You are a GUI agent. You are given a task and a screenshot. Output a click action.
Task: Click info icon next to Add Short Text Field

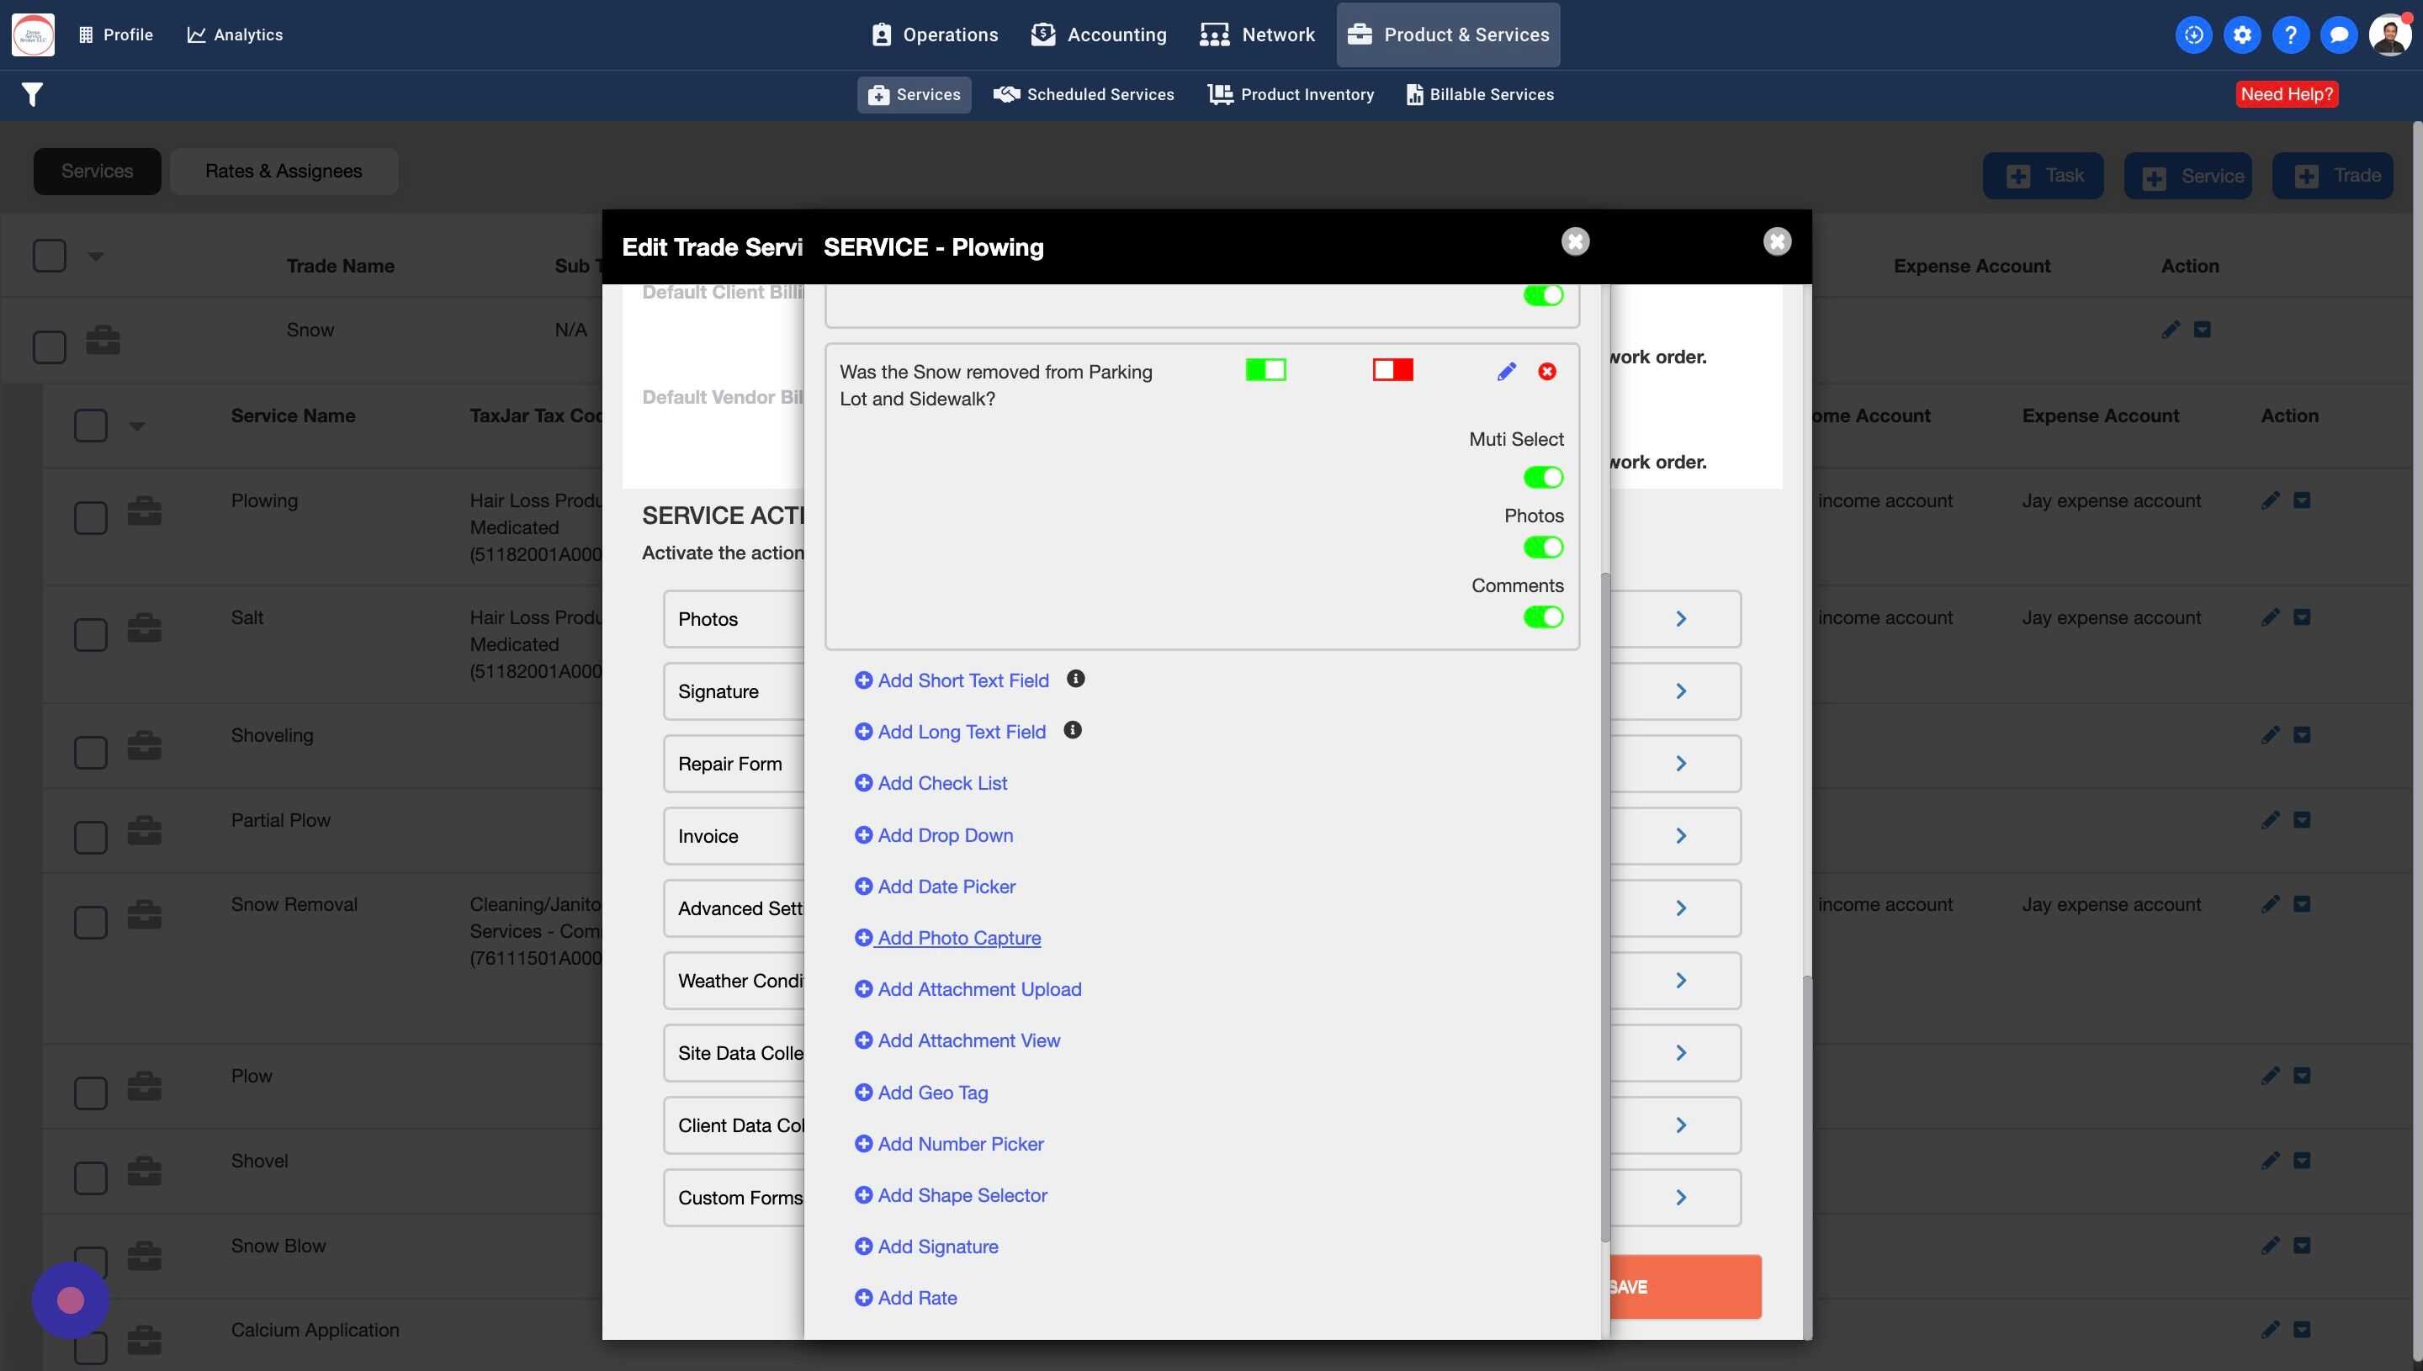pyautogui.click(x=1075, y=679)
